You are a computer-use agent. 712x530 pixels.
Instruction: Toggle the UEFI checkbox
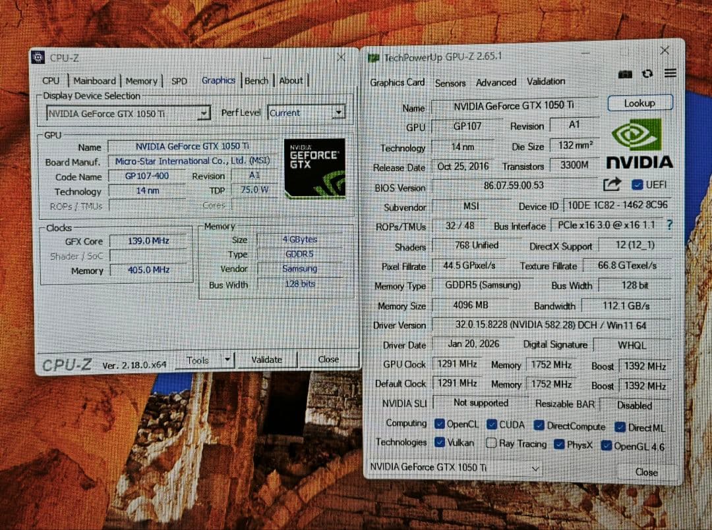(x=637, y=184)
